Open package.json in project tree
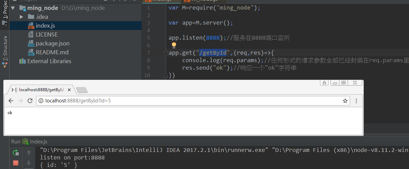The height and width of the screenshot is (169, 409). pos(53,43)
